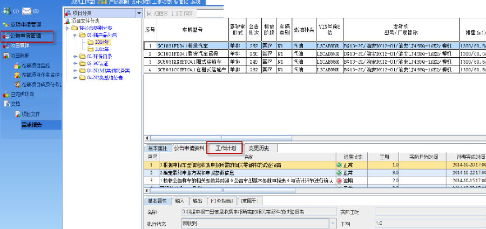Click the 01-新产品公告 folder icon

click(82, 35)
